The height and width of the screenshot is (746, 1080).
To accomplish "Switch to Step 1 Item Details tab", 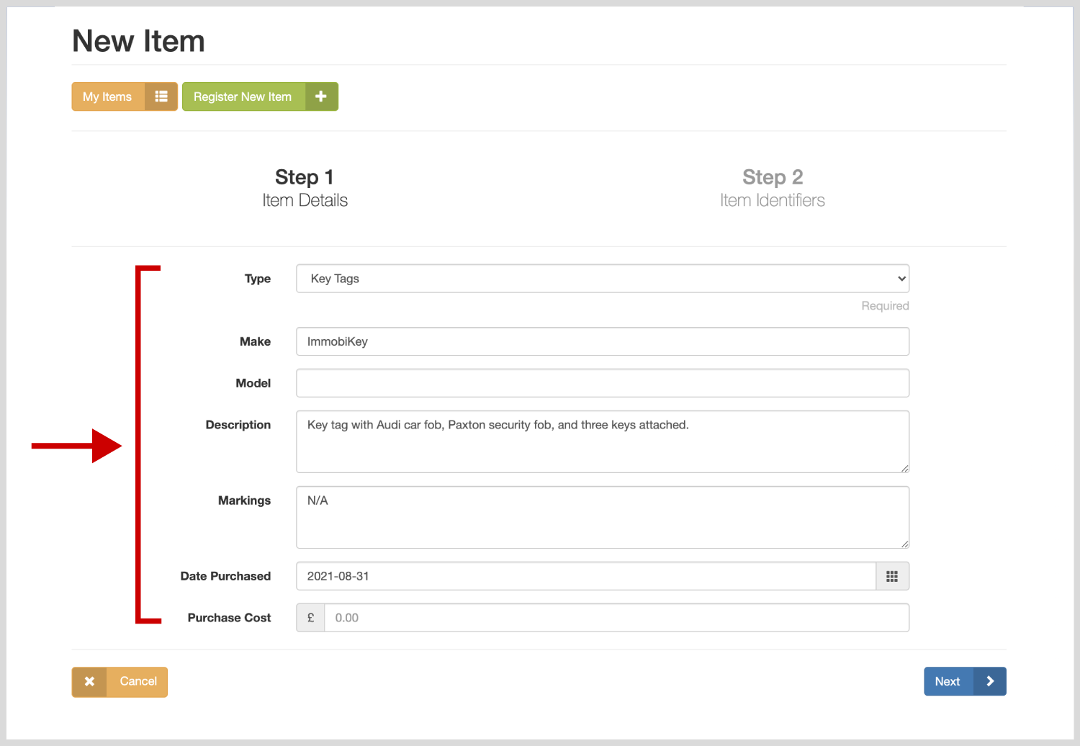I will click(x=305, y=188).
